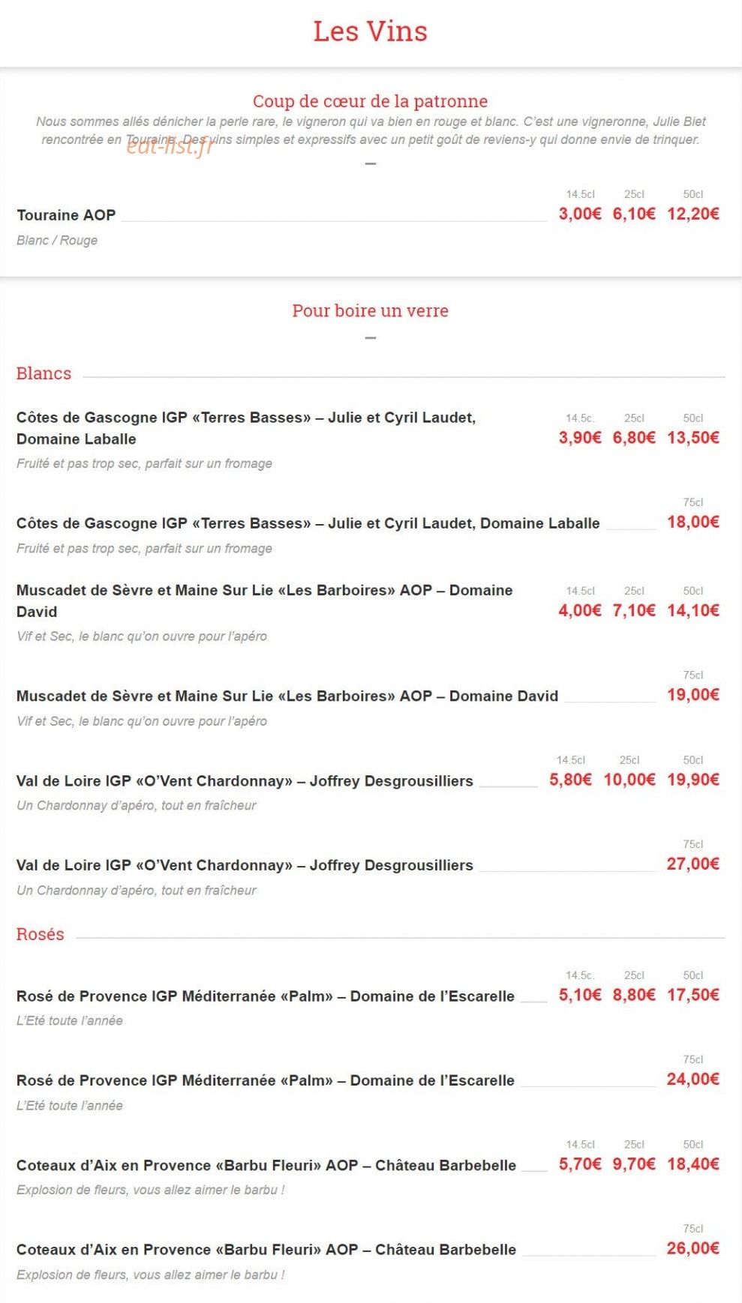Click the 27,00€ Chardonnay bottle price

693,864
